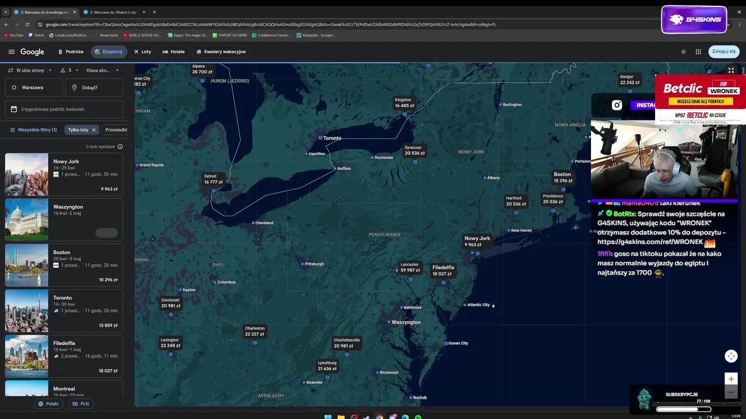Go to Kwatery wakacyjne tab
746x419 pixels.
[x=221, y=52]
